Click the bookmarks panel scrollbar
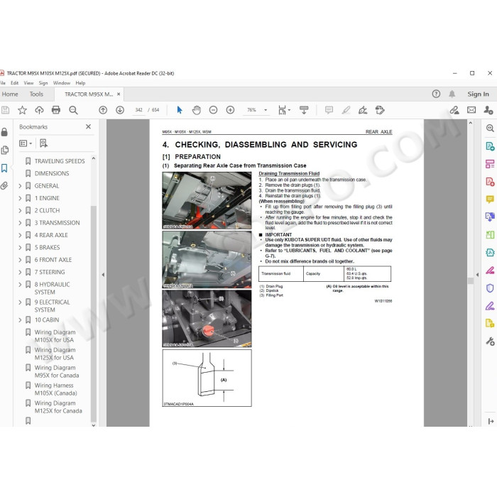Screen dimensions: 497x497 pos(93,314)
